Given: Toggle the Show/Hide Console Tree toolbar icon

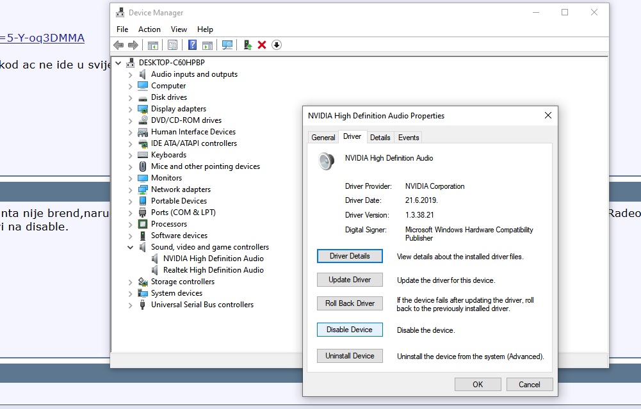Looking at the screenshot, I should (x=153, y=45).
